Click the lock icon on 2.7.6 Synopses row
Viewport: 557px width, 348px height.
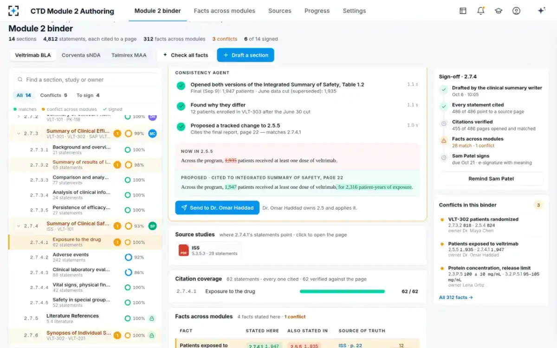click(x=151, y=335)
